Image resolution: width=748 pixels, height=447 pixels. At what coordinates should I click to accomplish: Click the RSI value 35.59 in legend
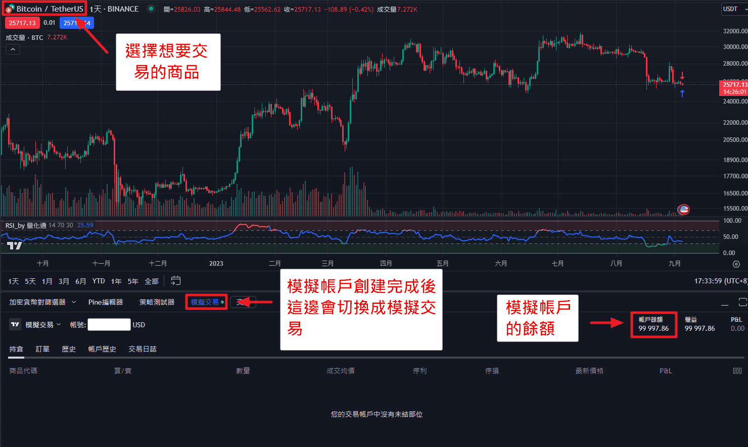85,225
